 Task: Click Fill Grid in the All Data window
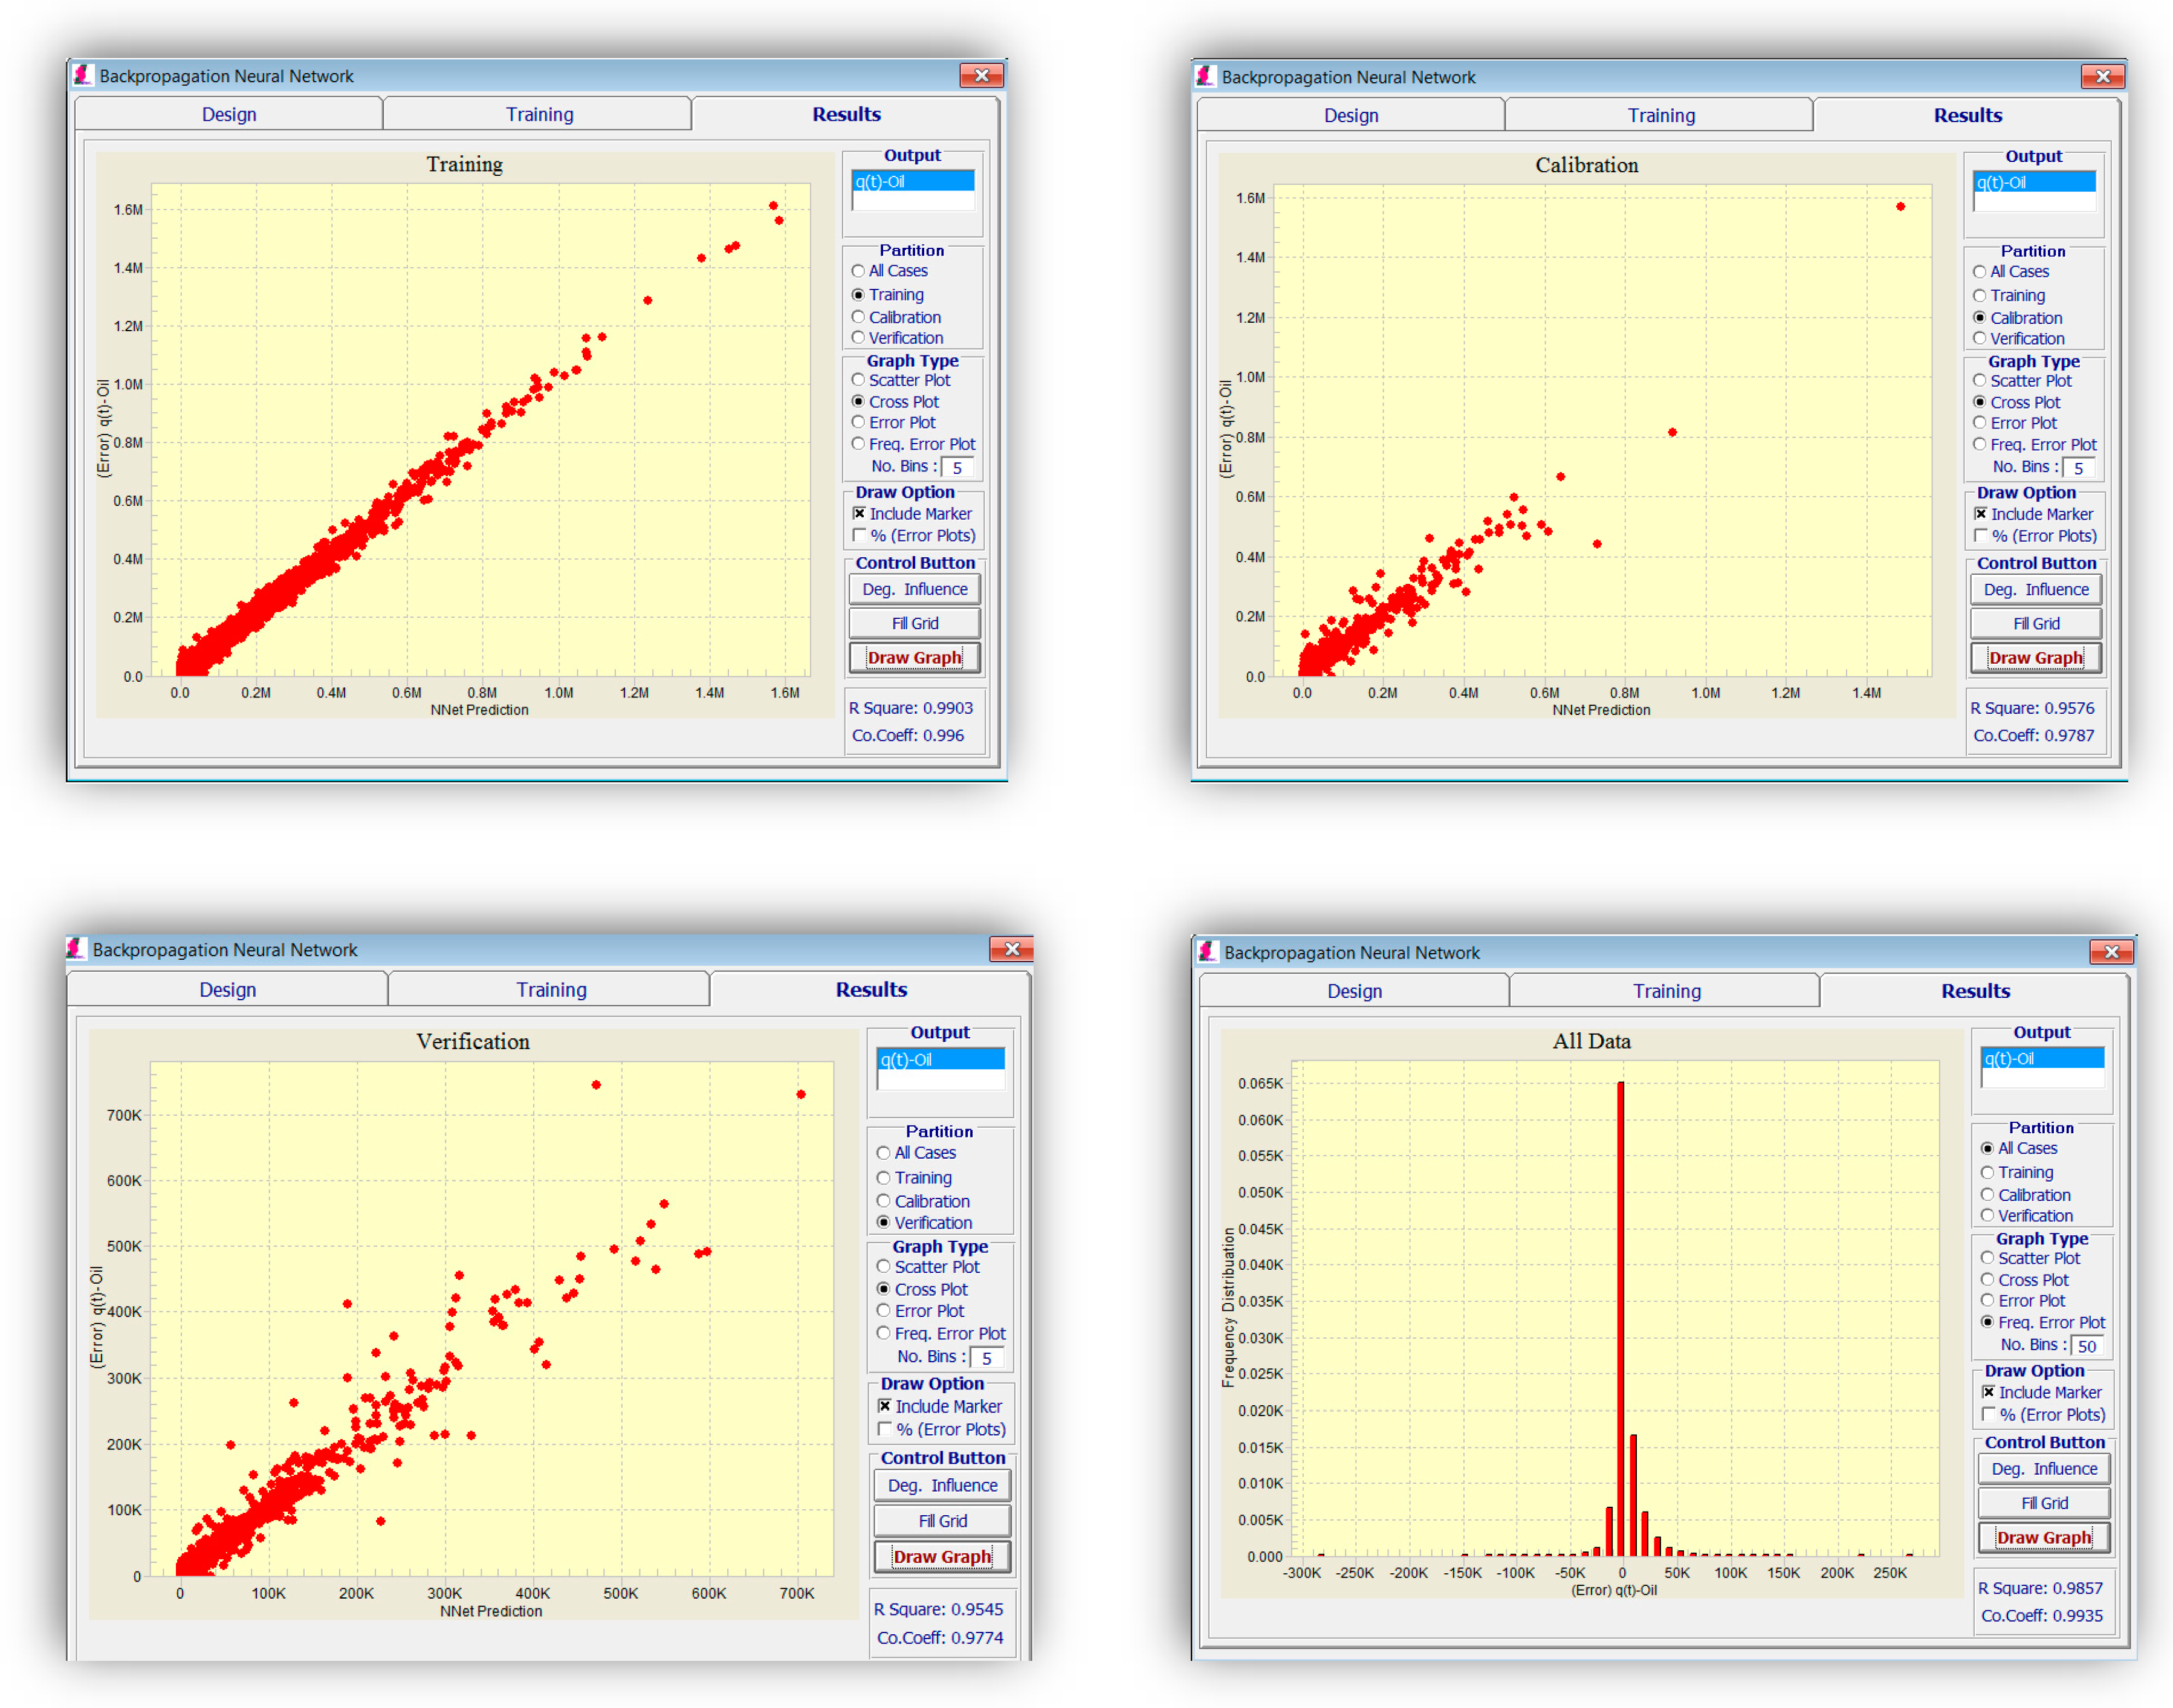2044,1503
